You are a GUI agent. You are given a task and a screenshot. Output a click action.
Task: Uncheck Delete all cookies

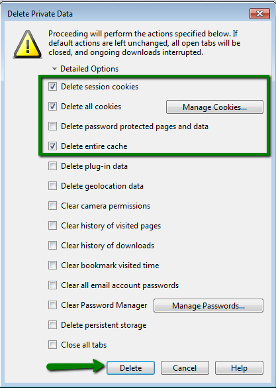click(52, 107)
